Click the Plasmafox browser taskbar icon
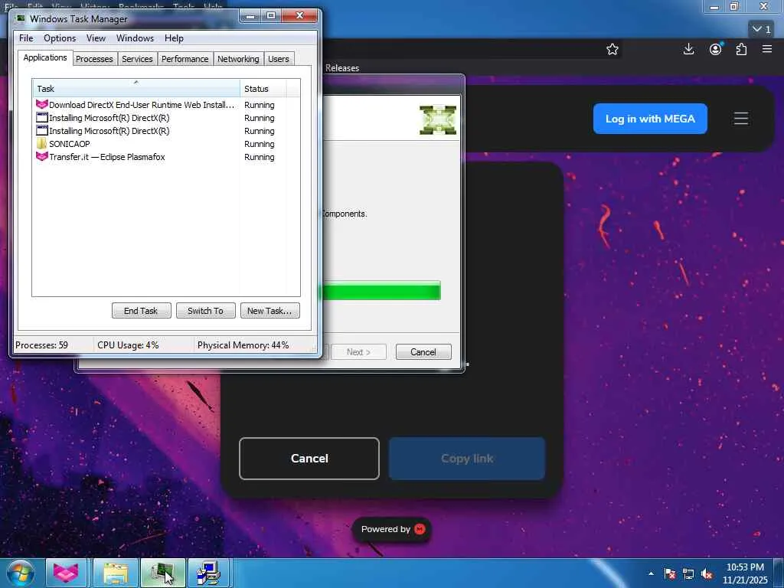784x588 pixels. [66, 573]
